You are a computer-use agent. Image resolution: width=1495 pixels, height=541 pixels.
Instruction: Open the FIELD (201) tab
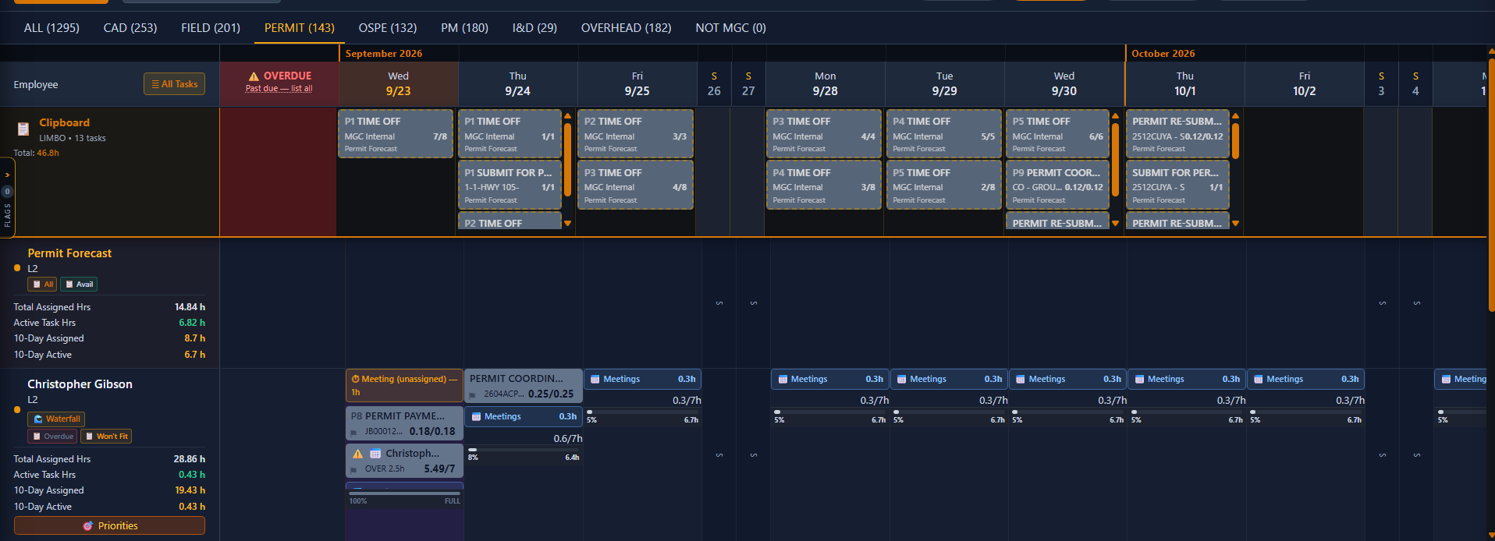point(211,28)
